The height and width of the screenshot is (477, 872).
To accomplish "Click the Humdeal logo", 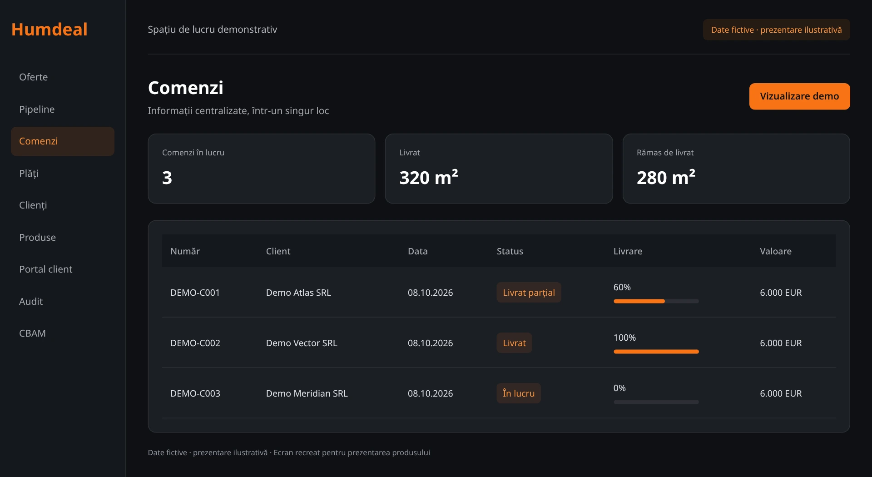I will pos(49,30).
